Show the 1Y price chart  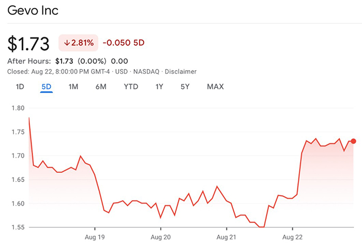coord(159,87)
